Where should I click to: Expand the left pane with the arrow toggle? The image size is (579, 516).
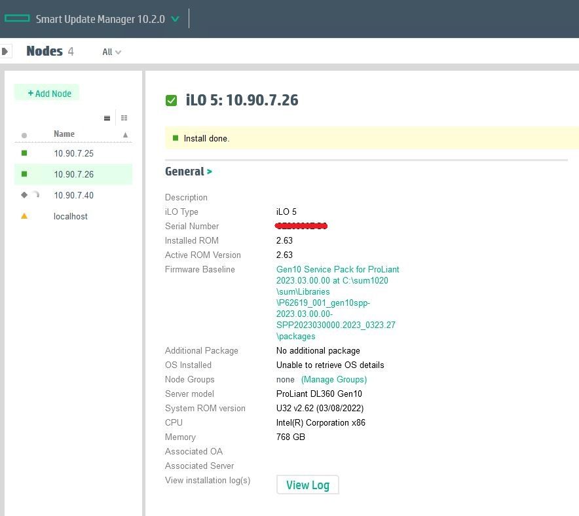5,51
